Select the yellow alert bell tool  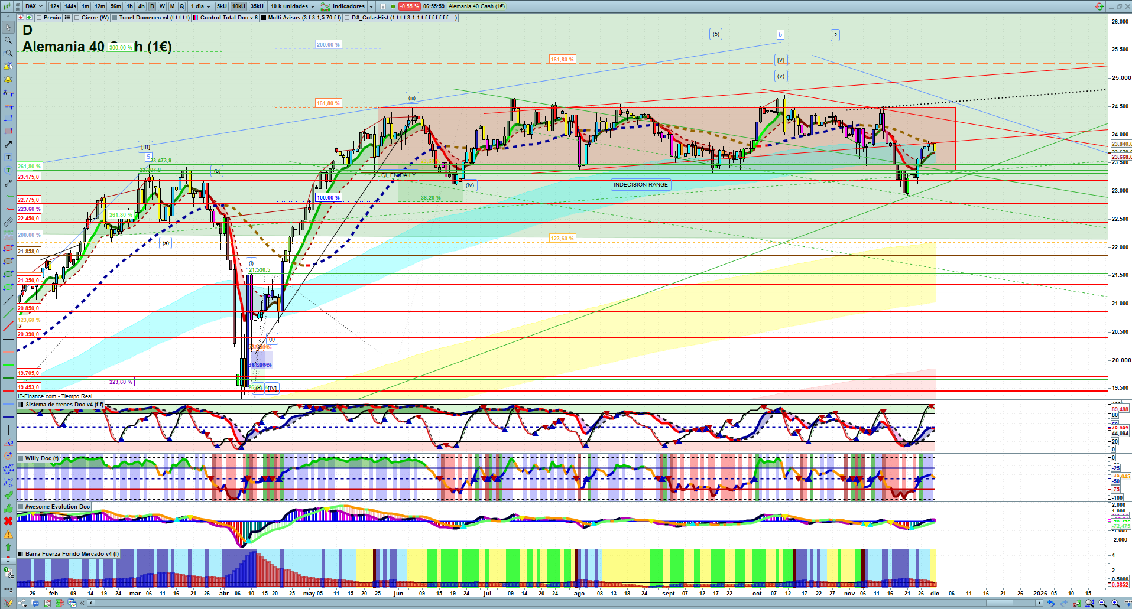point(8,79)
